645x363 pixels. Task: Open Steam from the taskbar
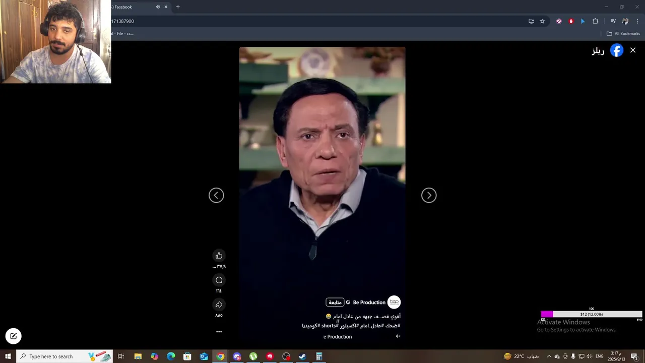coord(302,356)
